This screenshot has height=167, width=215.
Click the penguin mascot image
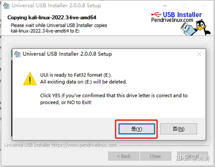pyautogui.click(x=203, y=27)
